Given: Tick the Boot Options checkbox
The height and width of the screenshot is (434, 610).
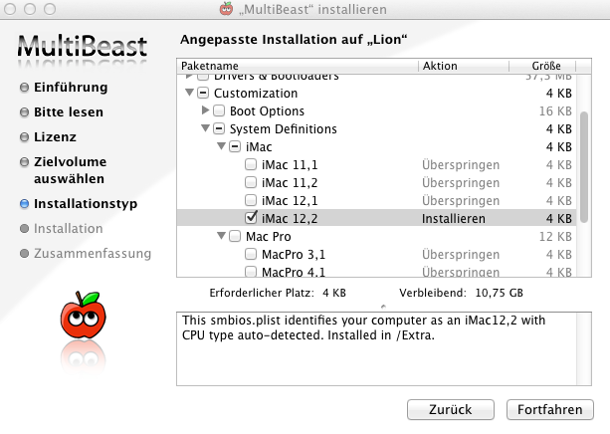Looking at the screenshot, I should pyautogui.click(x=221, y=110).
